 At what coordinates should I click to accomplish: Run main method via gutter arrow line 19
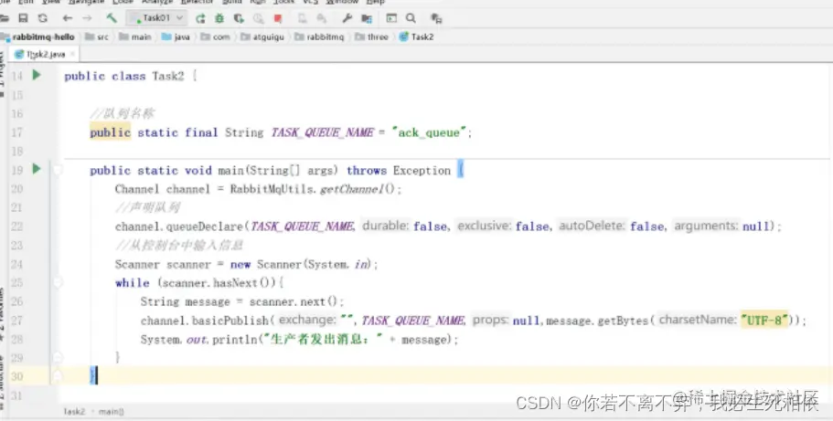point(37,169)
